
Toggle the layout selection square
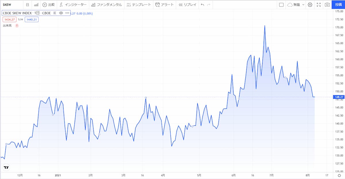pyautogui.click(x=281, y=5)
